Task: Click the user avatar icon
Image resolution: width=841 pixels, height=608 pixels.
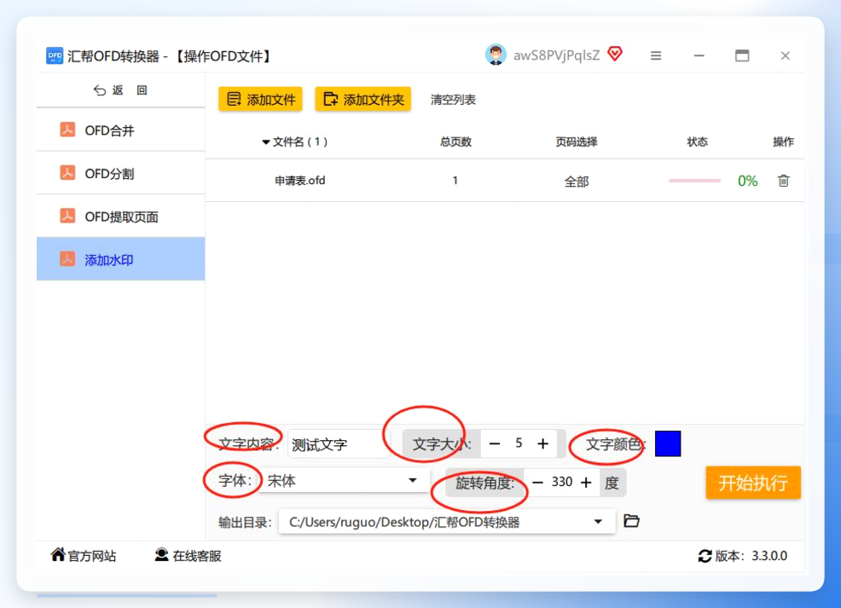Action: pos(496,55)
